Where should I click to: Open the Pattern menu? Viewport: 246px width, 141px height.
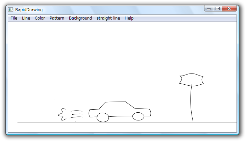tap(57, 18)
